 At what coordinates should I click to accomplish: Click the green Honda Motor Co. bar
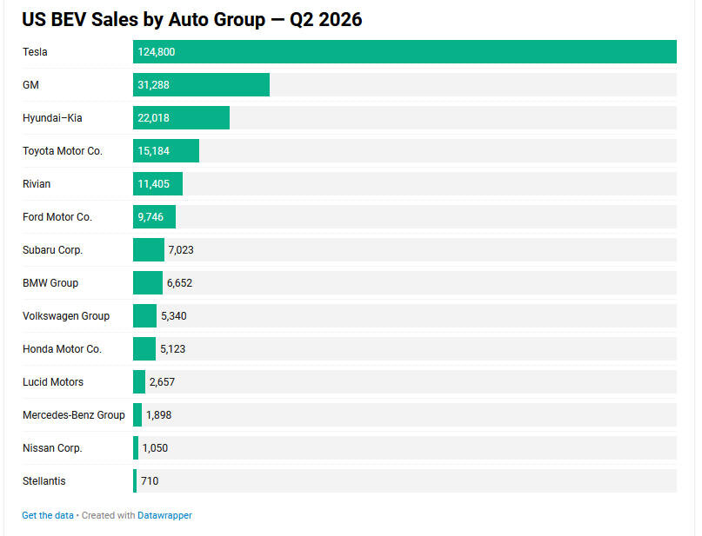coord(144,349)
